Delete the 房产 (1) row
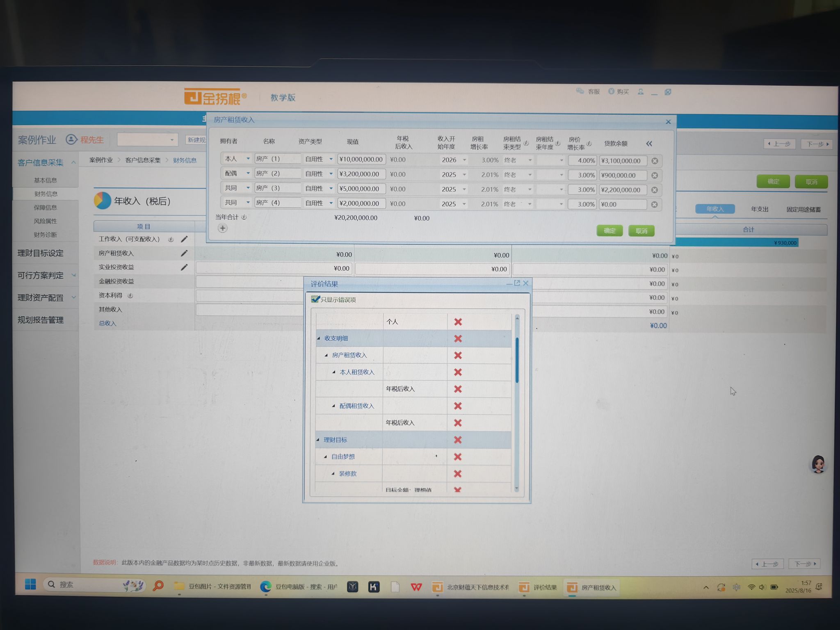This screenshot has height=630, width=840. pos(655,161)
